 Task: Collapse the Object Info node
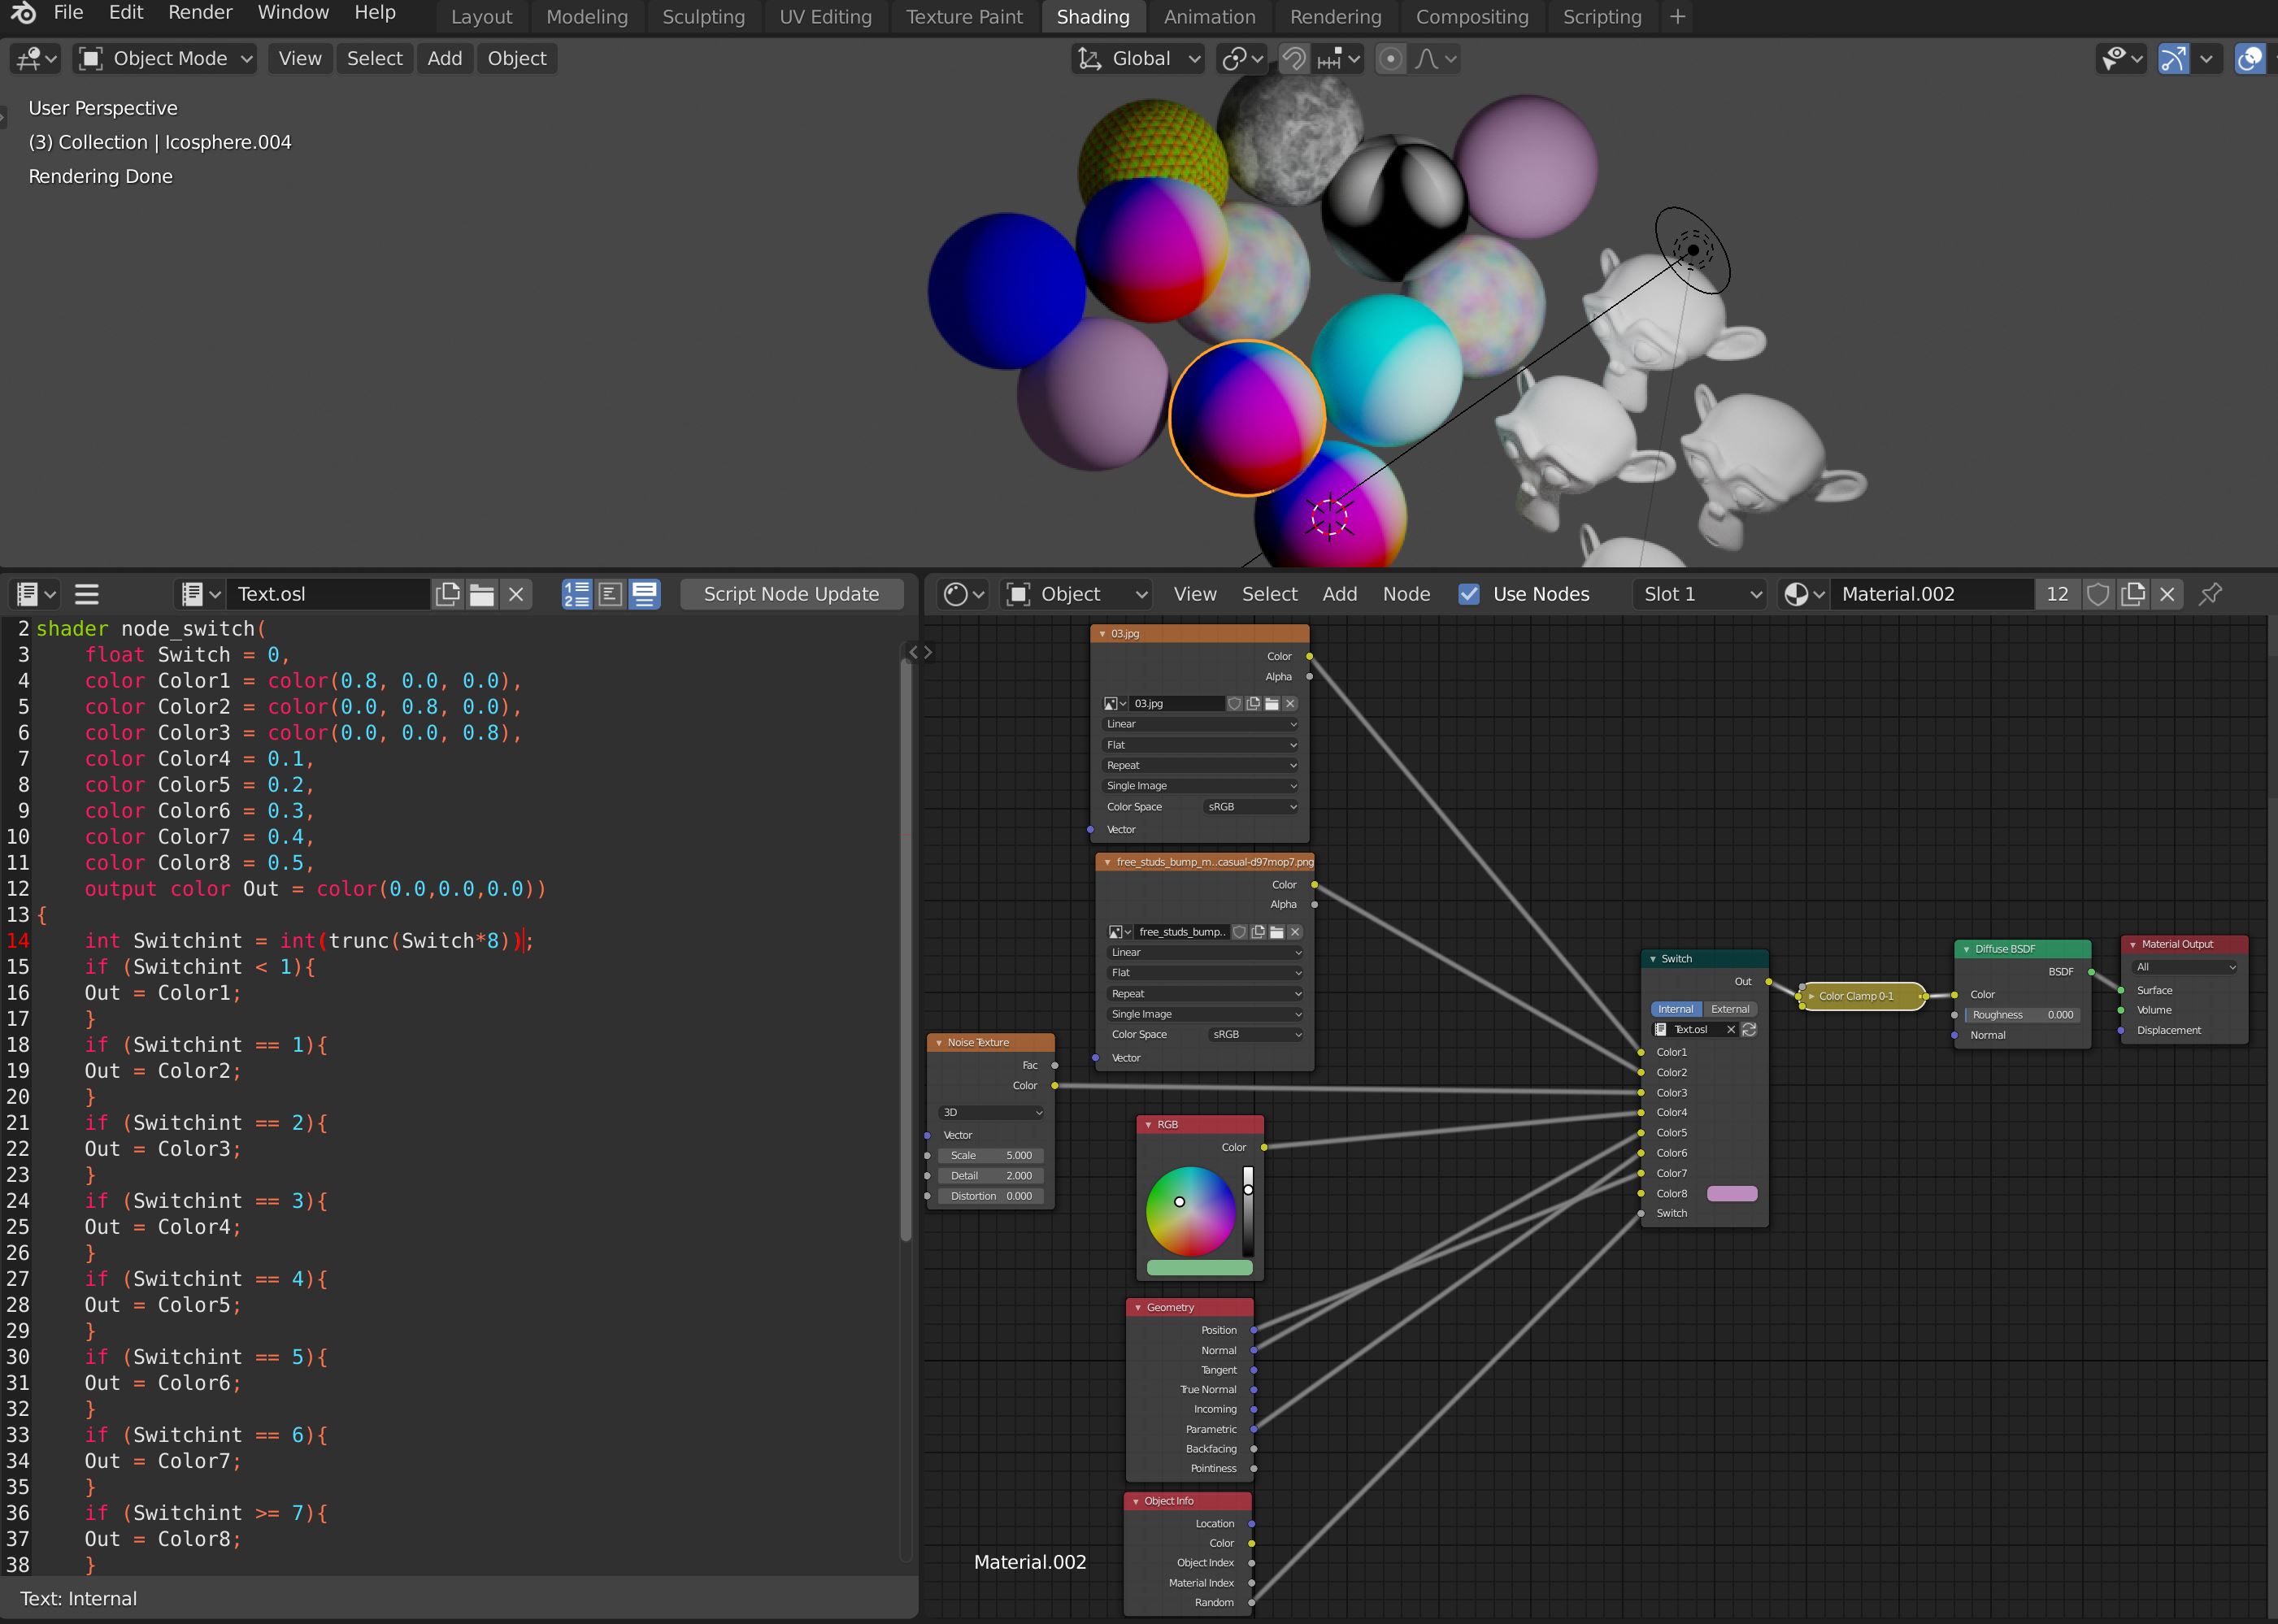(x=1136, y=1501)
